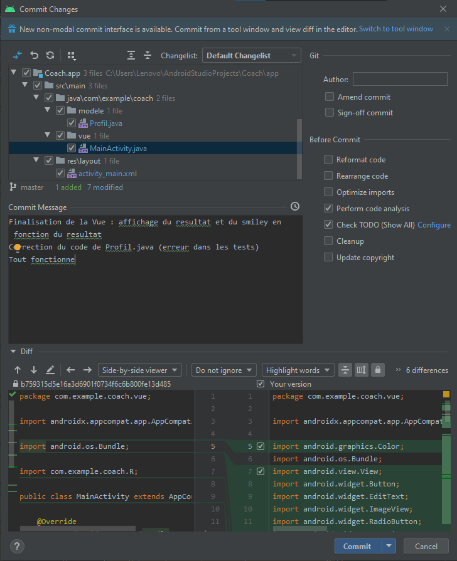Viewport: 457px width, 561px height.
Task: Check the Reformat code option
Action: point(328,160)
